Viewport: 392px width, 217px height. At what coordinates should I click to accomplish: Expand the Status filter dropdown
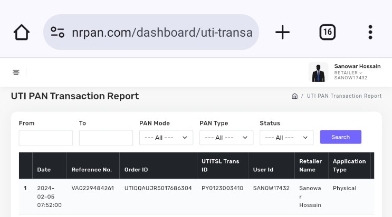(286, 138)
